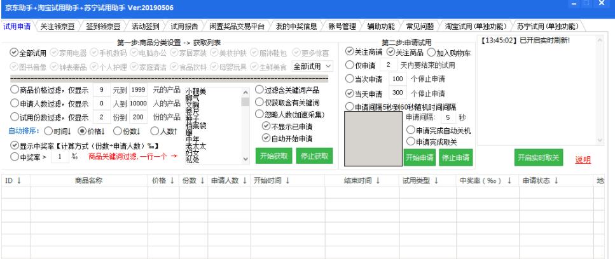Toggle 当天申请 stop limit checkbox

point(364,93)
